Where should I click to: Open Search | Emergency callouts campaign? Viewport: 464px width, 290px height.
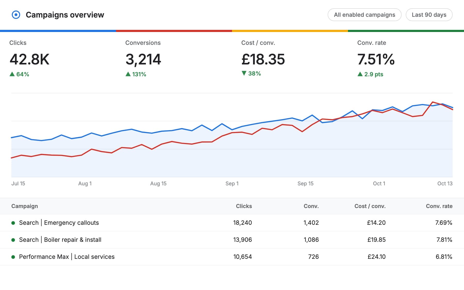point(59,223)
